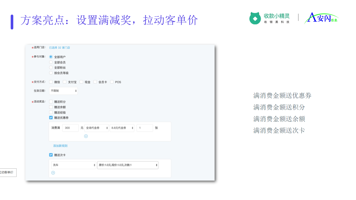Expand the 原价:1.0元,现价:1.0元,次数:1 dropdown
Screen dimensions: 356x200
click(x=128, y=165)
